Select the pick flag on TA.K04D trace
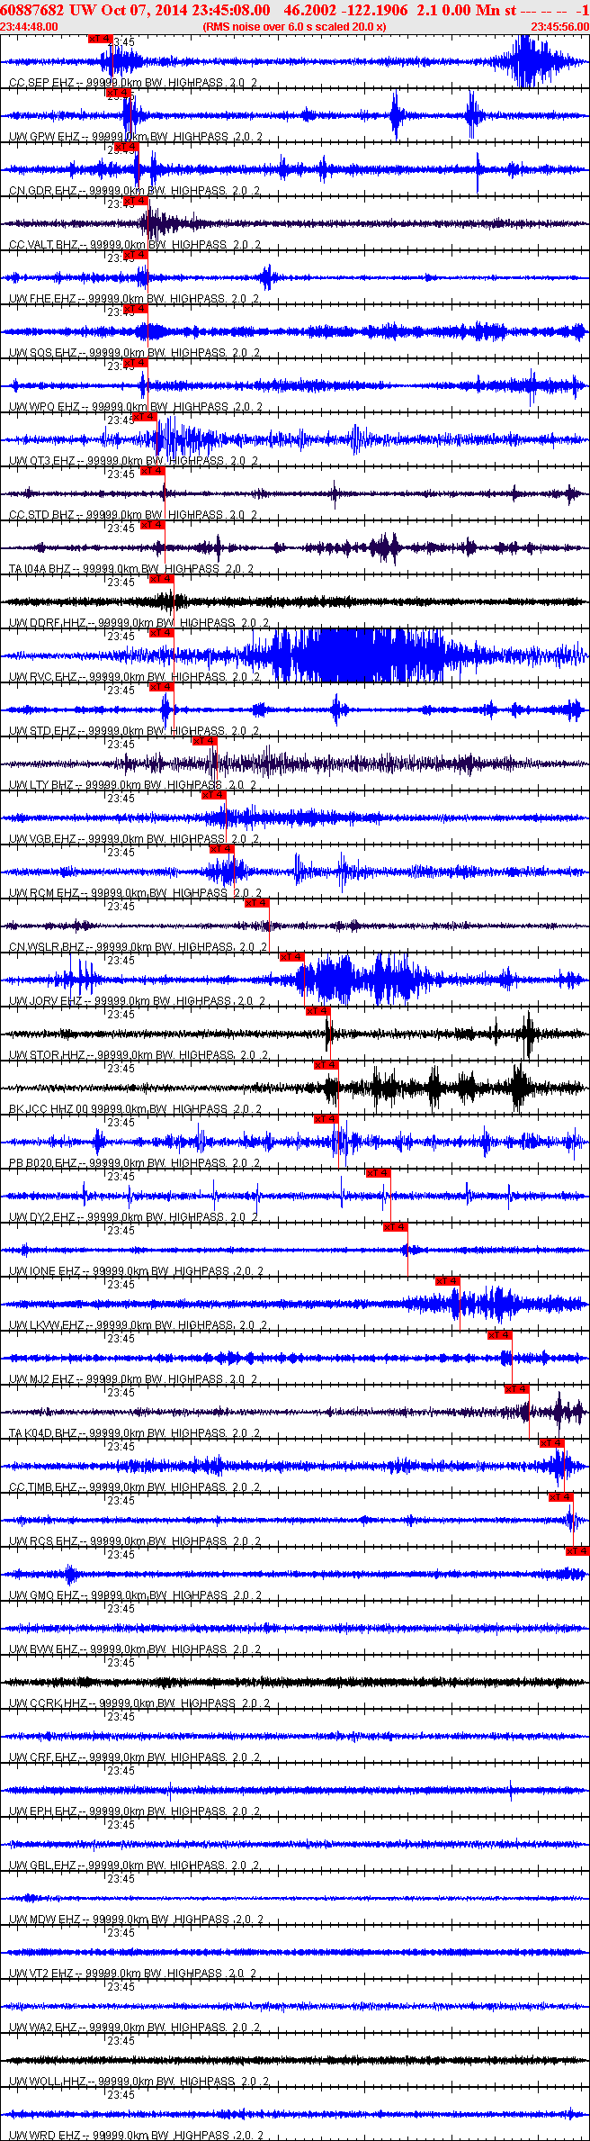The height and width of the screenshot is (2141, 590). pos(516,1389)
